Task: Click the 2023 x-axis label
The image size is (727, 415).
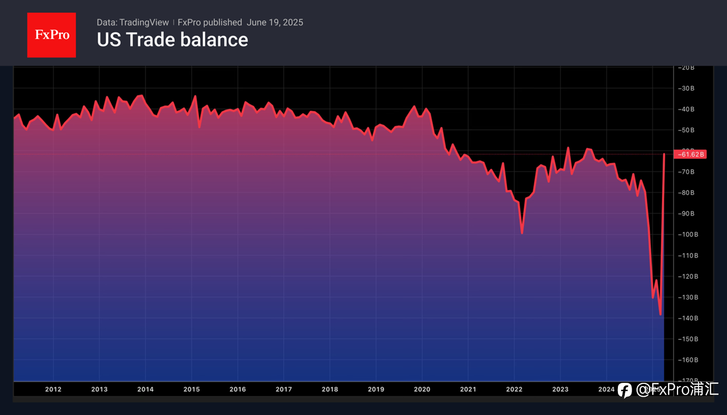Action: pos(560,389)
